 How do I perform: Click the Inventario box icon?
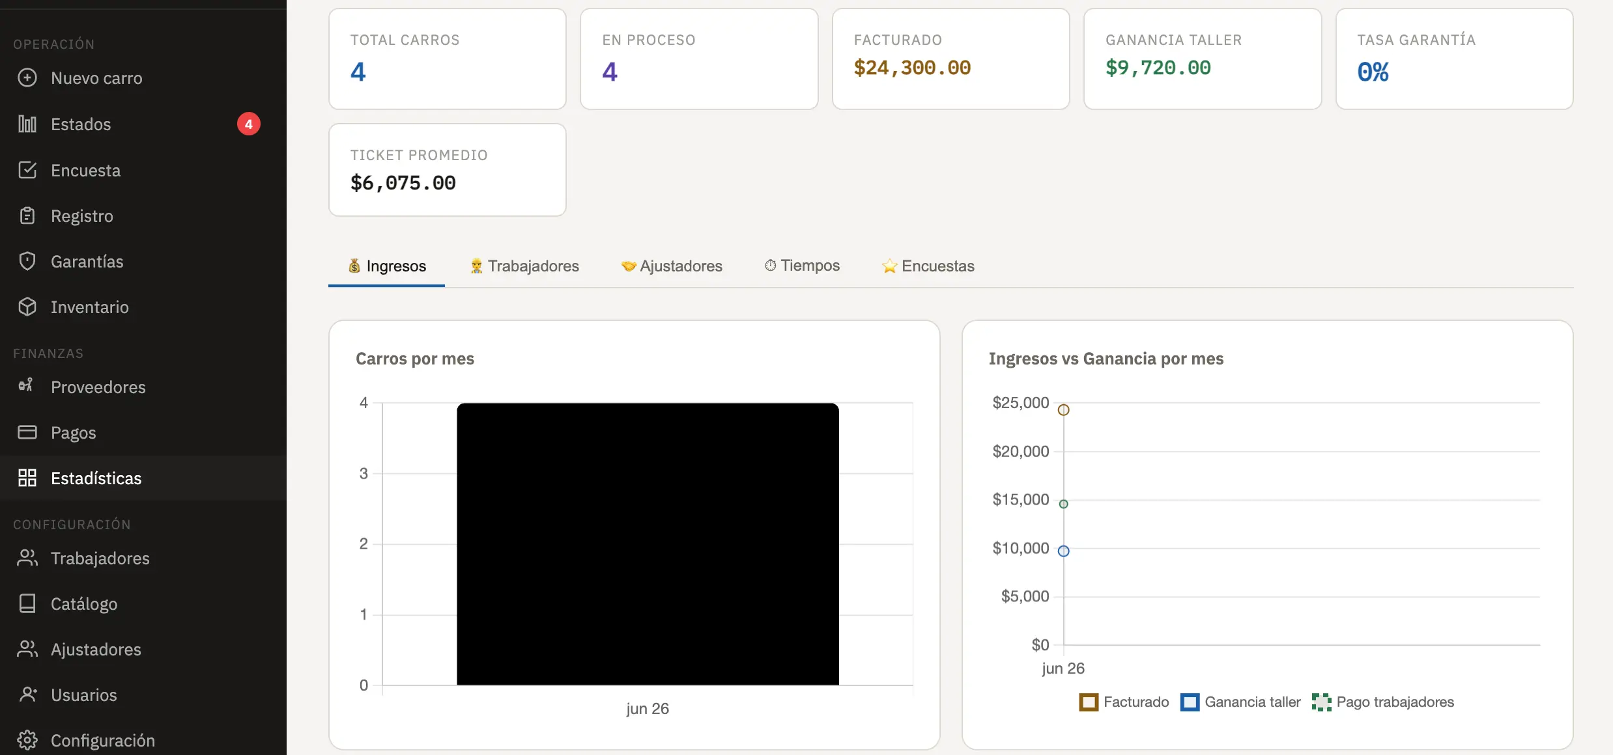click(27, 307)
